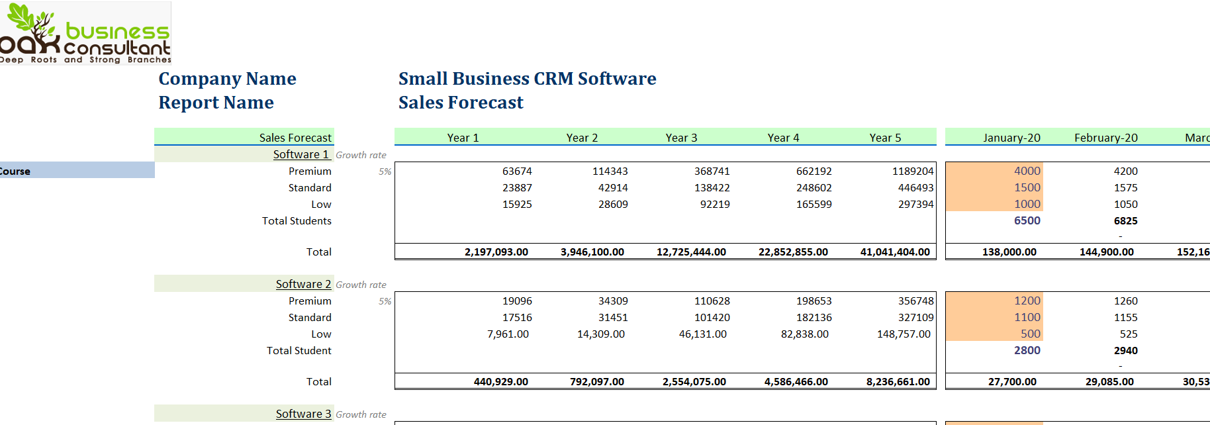Click the green 'Sales Forecast' column header
The height and width of the screenshot is (425, 1210).
pos(244,137)
